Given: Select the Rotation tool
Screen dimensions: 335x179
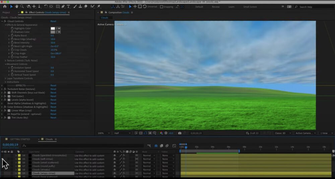Looking at the screenshot, I should pos(46,7).
